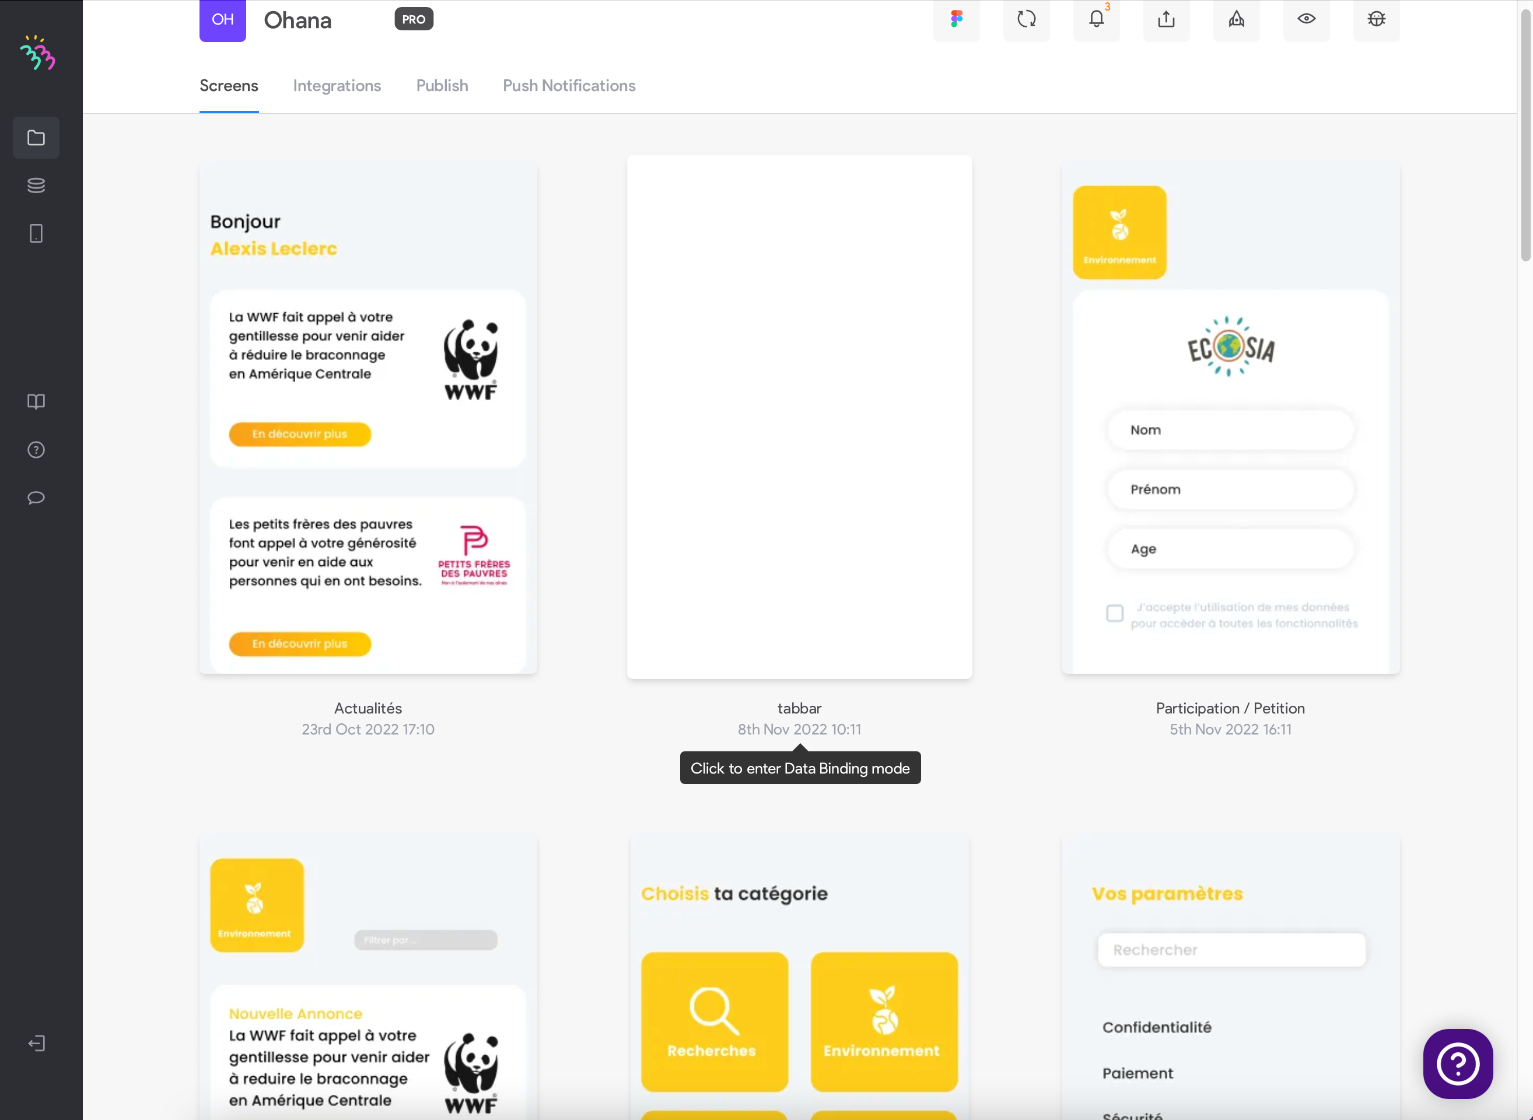
Task: Open the Figma file icon in toolbar
Action: pyautogui.click(x=956, y=19)
